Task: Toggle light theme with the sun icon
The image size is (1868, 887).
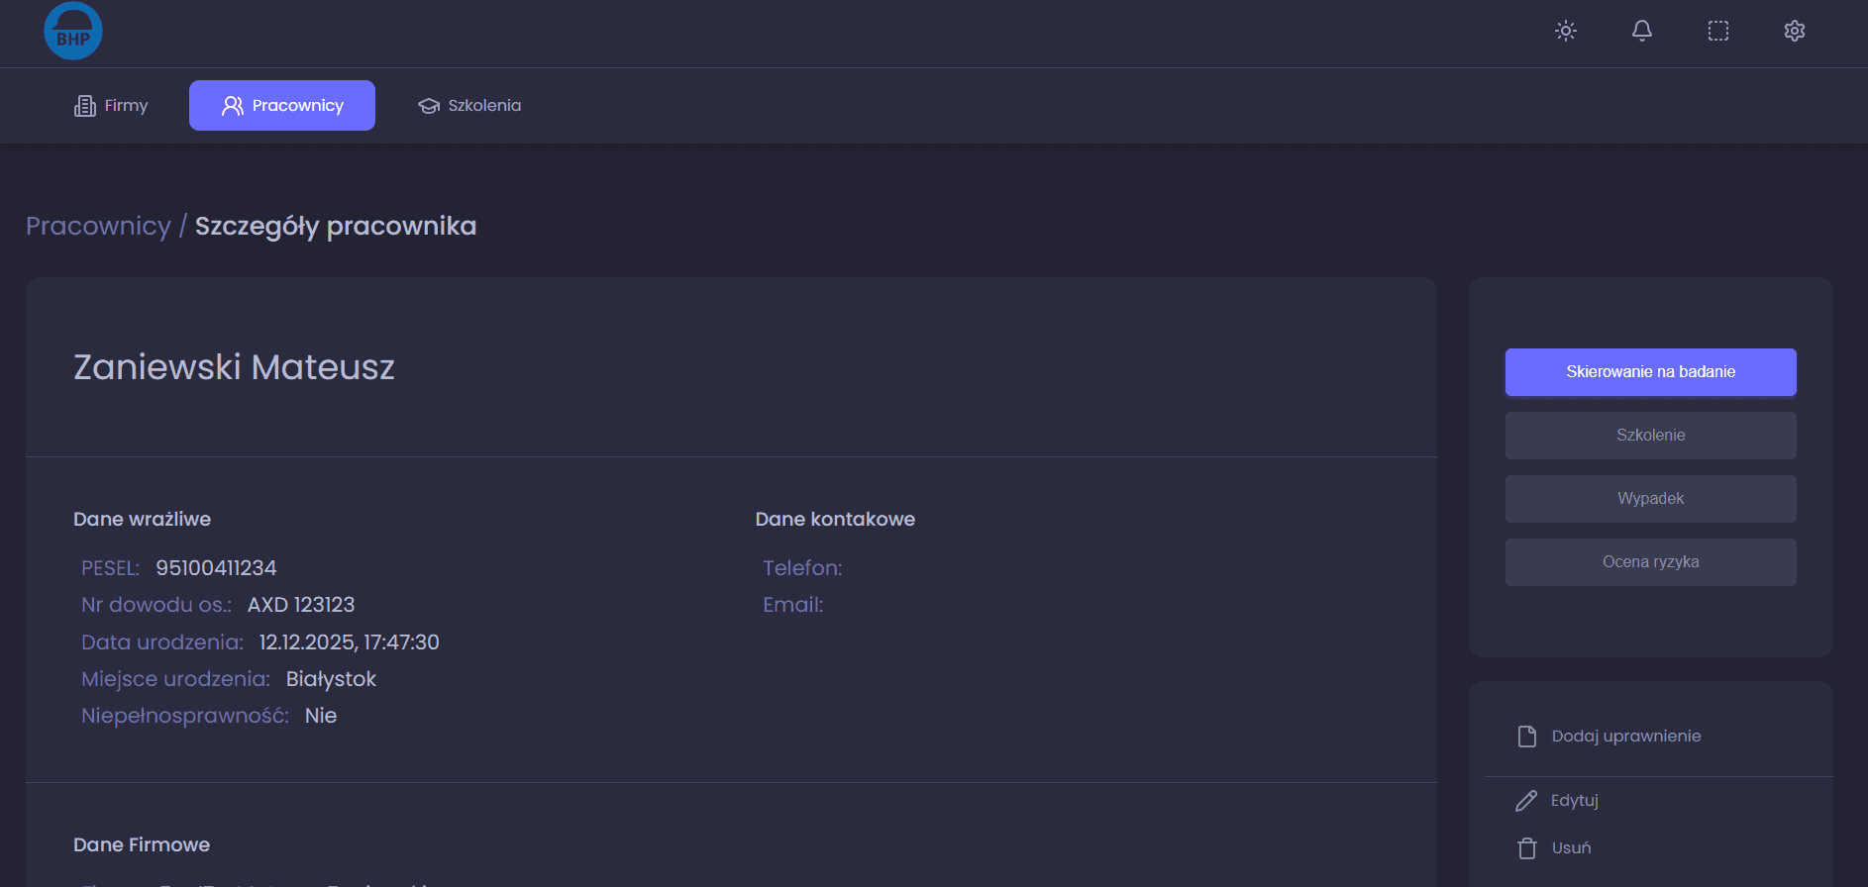Action: pyautogui.click(x=1565, y=31)
